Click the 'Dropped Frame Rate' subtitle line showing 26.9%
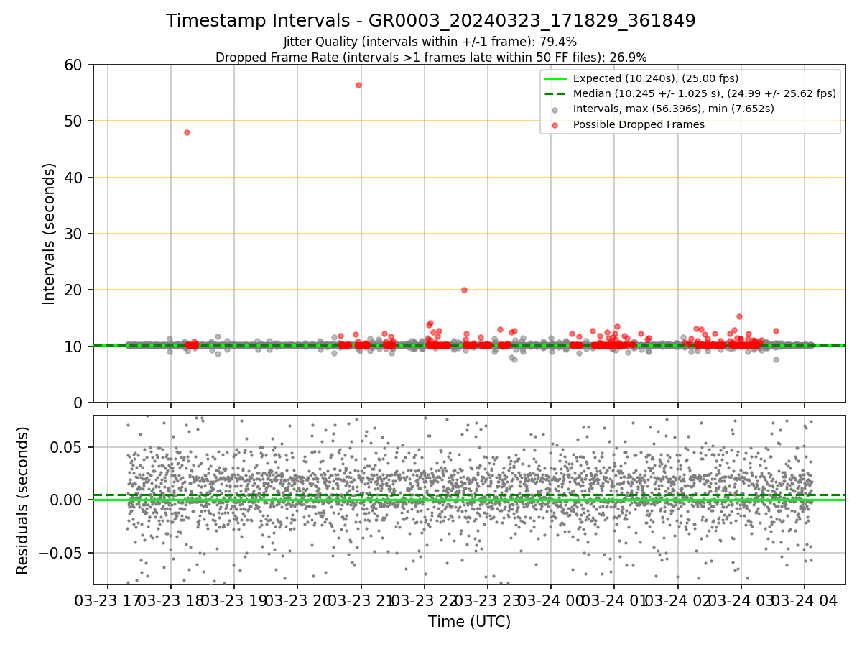The image size is (862, 647). pos(431,57)
